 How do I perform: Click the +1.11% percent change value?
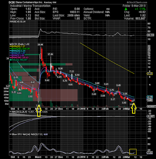tap(140, 9)
